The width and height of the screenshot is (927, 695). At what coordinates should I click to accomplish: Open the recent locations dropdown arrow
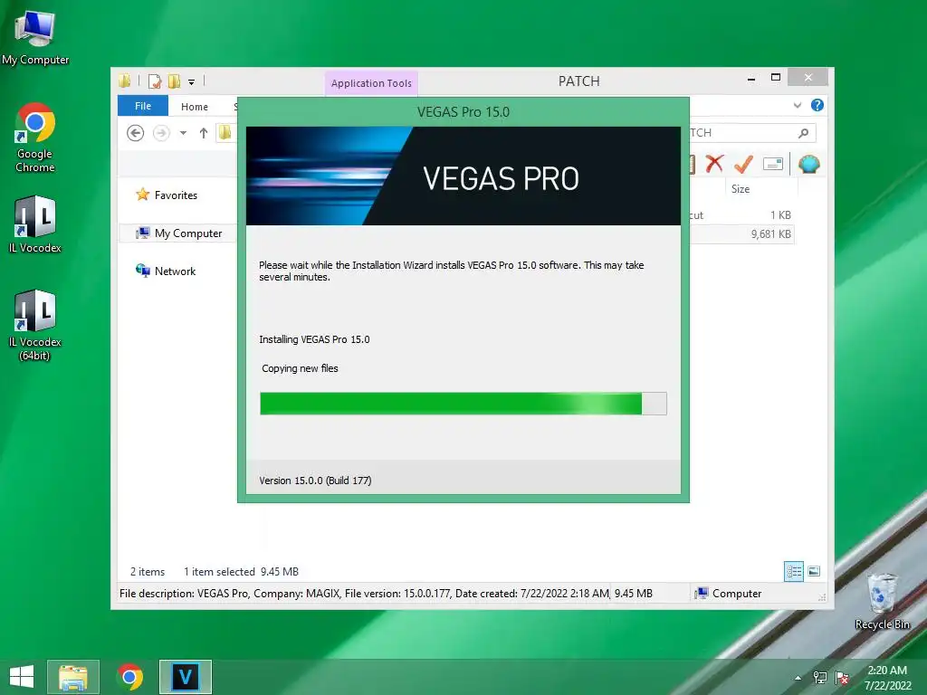(x=183, y=133)
